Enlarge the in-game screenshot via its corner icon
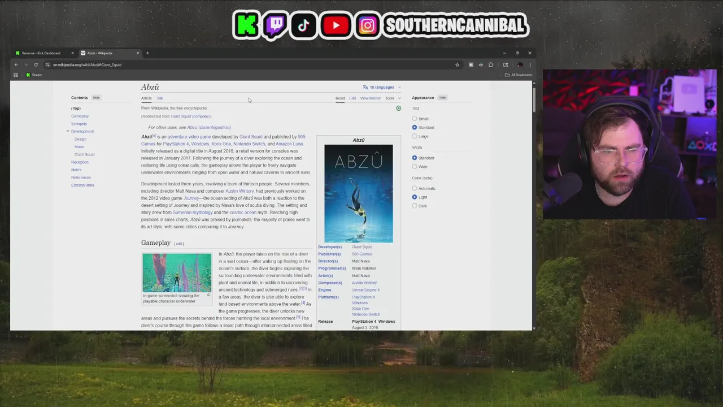Screen dimensions: 723x407 pyautogui.click(x=208, y=295)
